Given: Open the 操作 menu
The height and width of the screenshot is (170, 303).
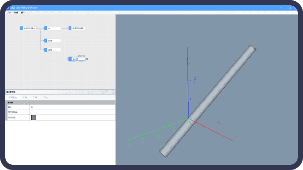Looking at the screenshot, I should (x=22, y=13).
